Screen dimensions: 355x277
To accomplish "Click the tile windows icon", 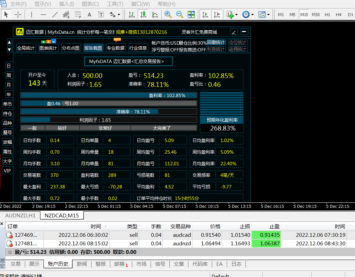I will click(x=191, y=15).
